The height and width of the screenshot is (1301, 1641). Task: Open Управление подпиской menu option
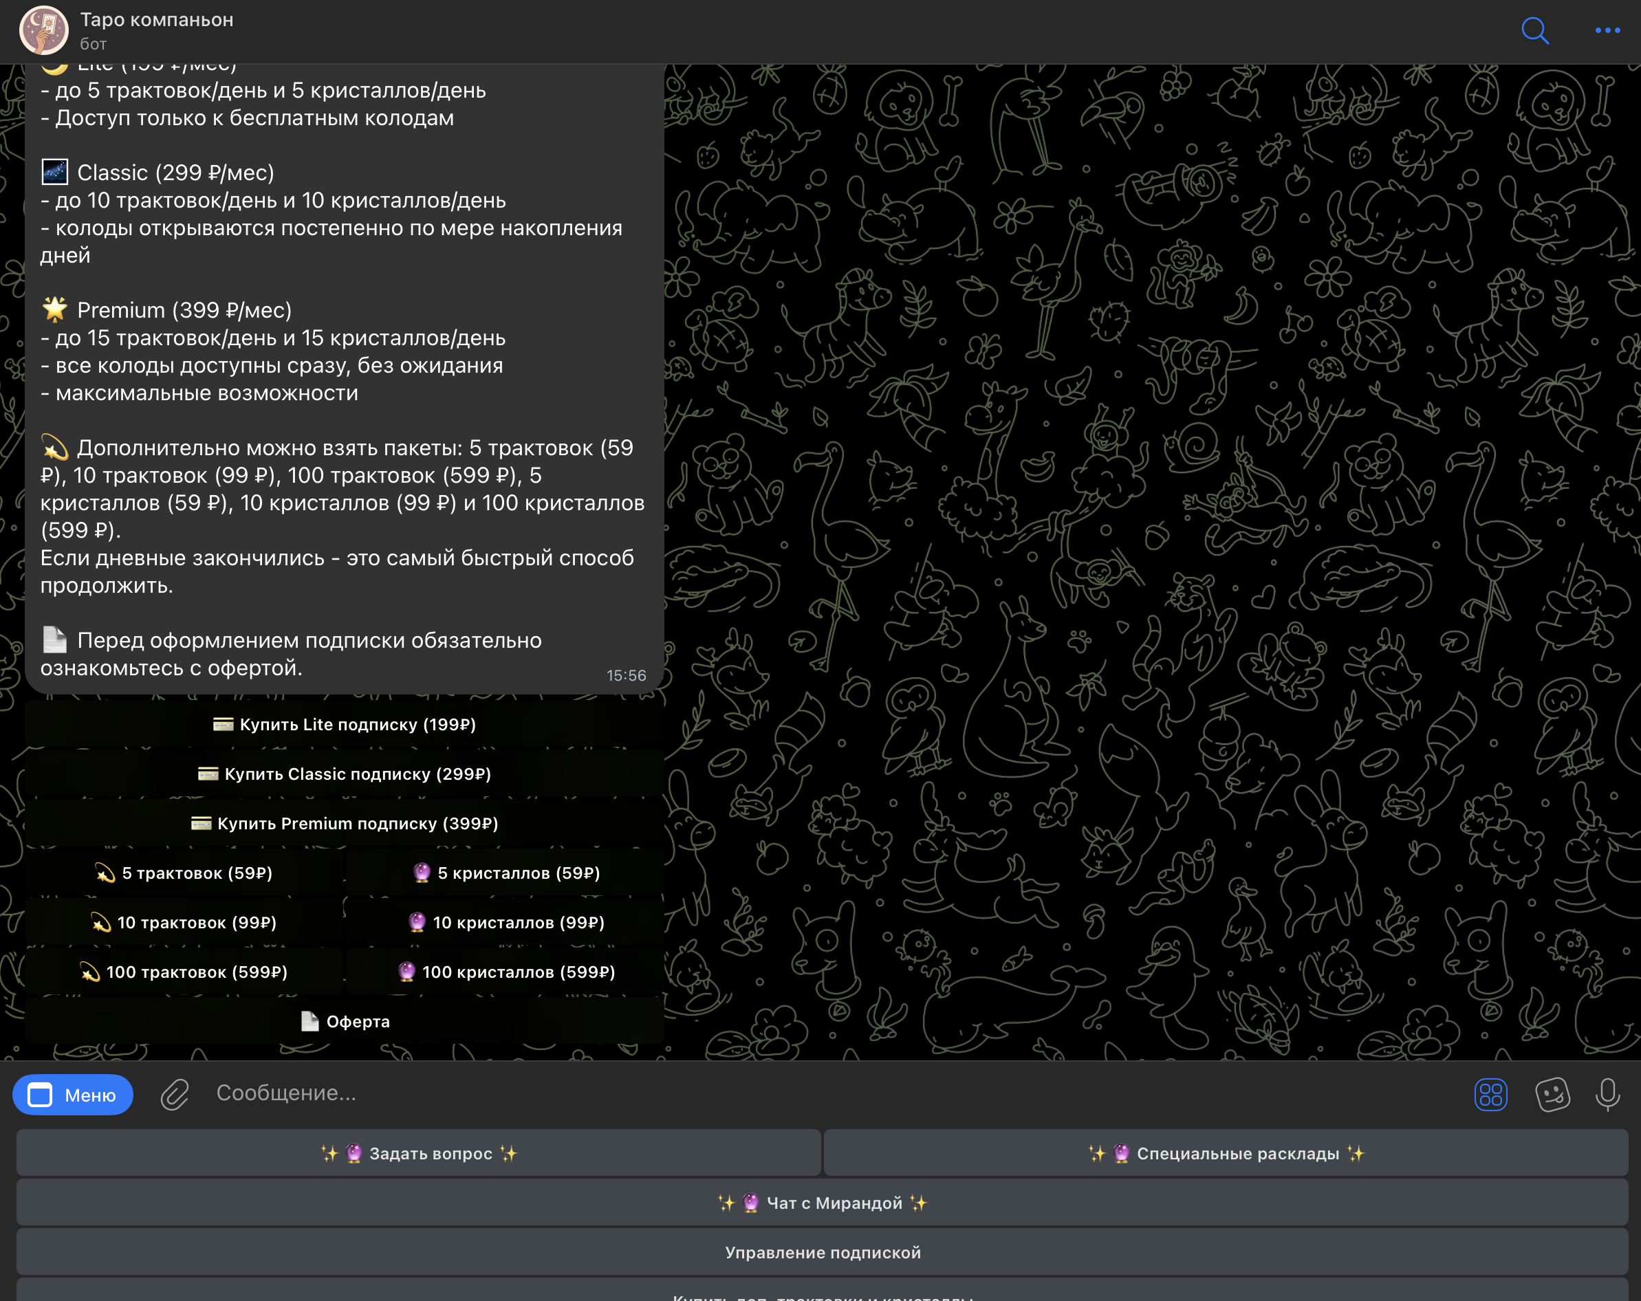pos(822,1251)
